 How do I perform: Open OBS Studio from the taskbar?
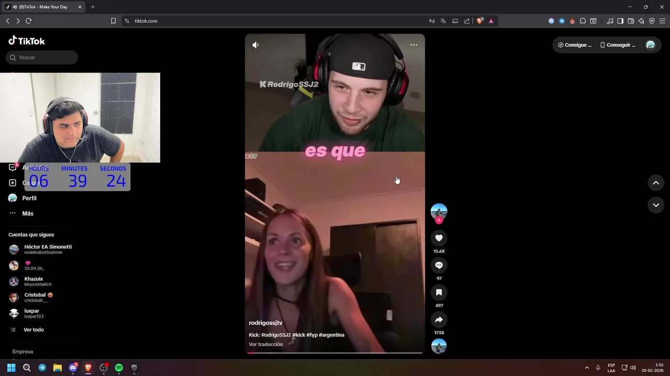pyautogui.click(x=104, y=368)
